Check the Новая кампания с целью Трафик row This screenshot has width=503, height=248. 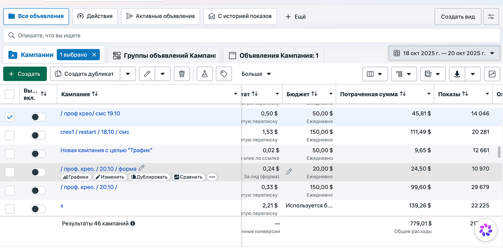(x=10, y=154)
